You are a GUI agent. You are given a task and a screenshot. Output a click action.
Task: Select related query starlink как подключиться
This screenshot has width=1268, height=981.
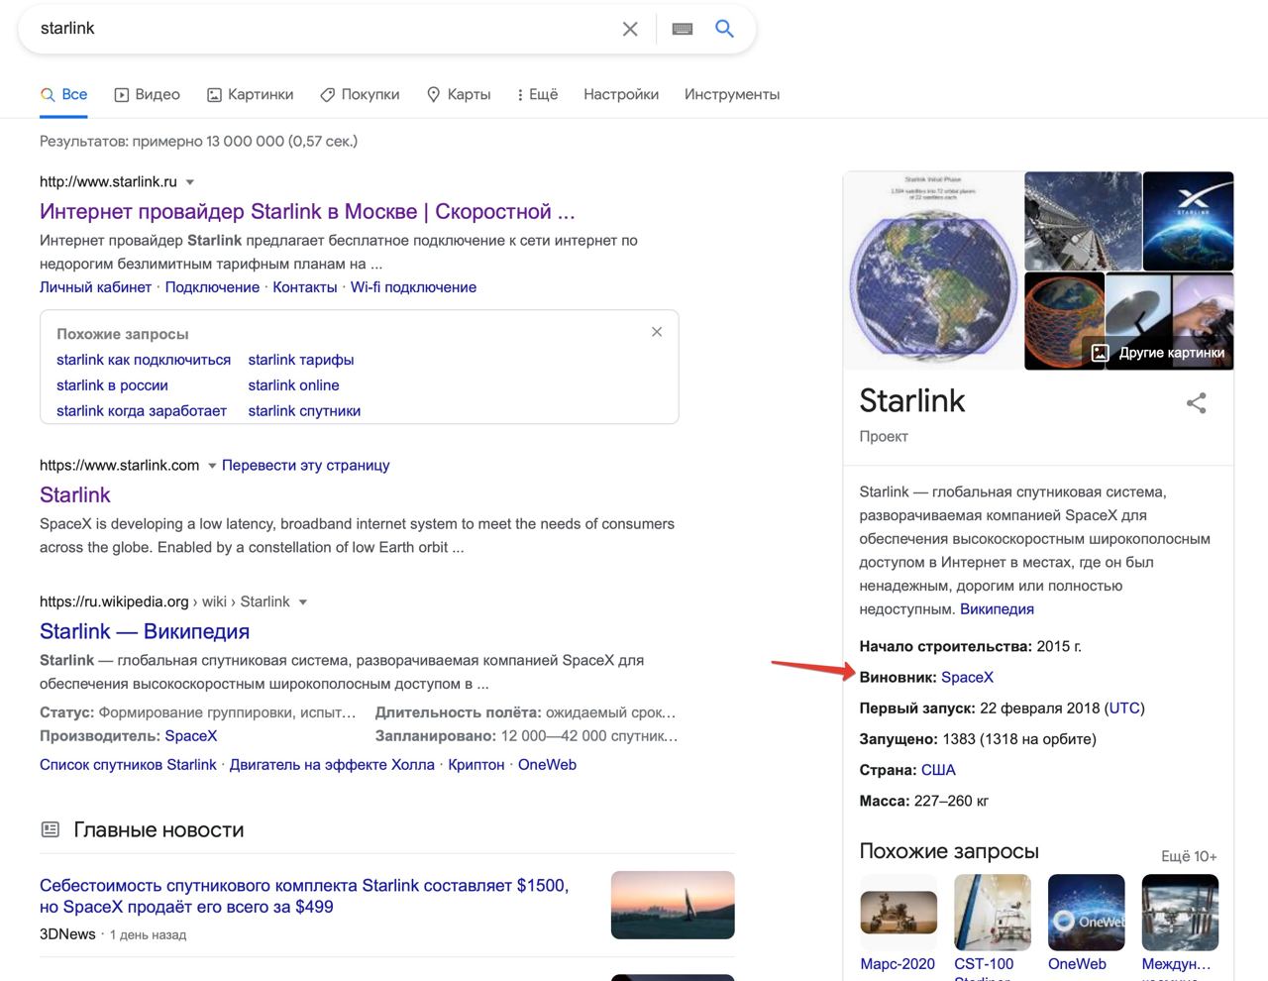point(144,360)
